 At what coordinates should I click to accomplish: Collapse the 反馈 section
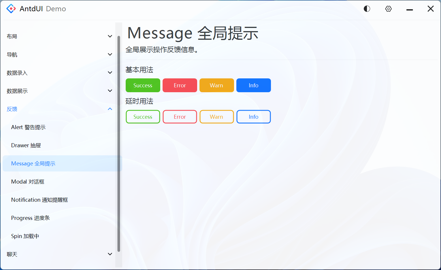point(58,109)
